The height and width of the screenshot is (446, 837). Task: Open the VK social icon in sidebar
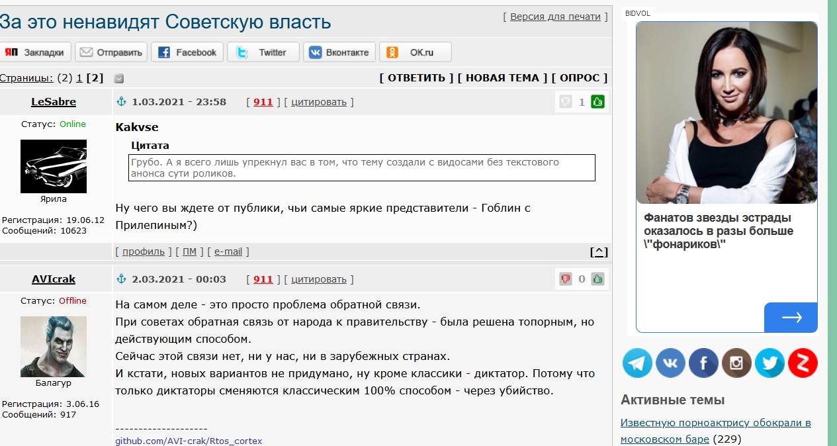(670, 363)
